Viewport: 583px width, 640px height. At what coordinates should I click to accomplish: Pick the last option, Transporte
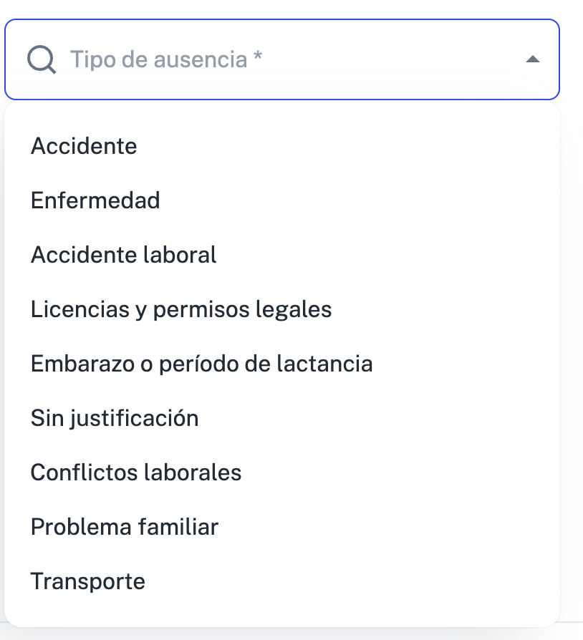point(281,581)
